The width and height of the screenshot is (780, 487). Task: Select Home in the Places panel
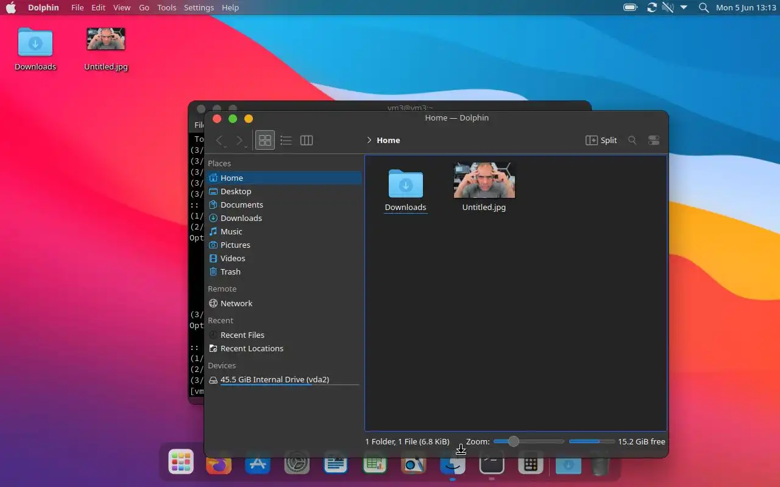click(x=284, y=178)
